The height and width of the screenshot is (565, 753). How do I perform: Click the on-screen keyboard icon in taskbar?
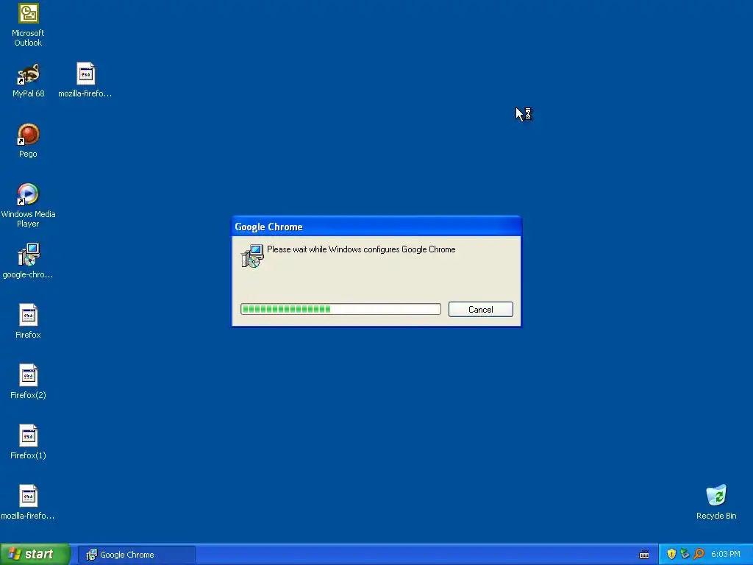(x=644, y=555)
